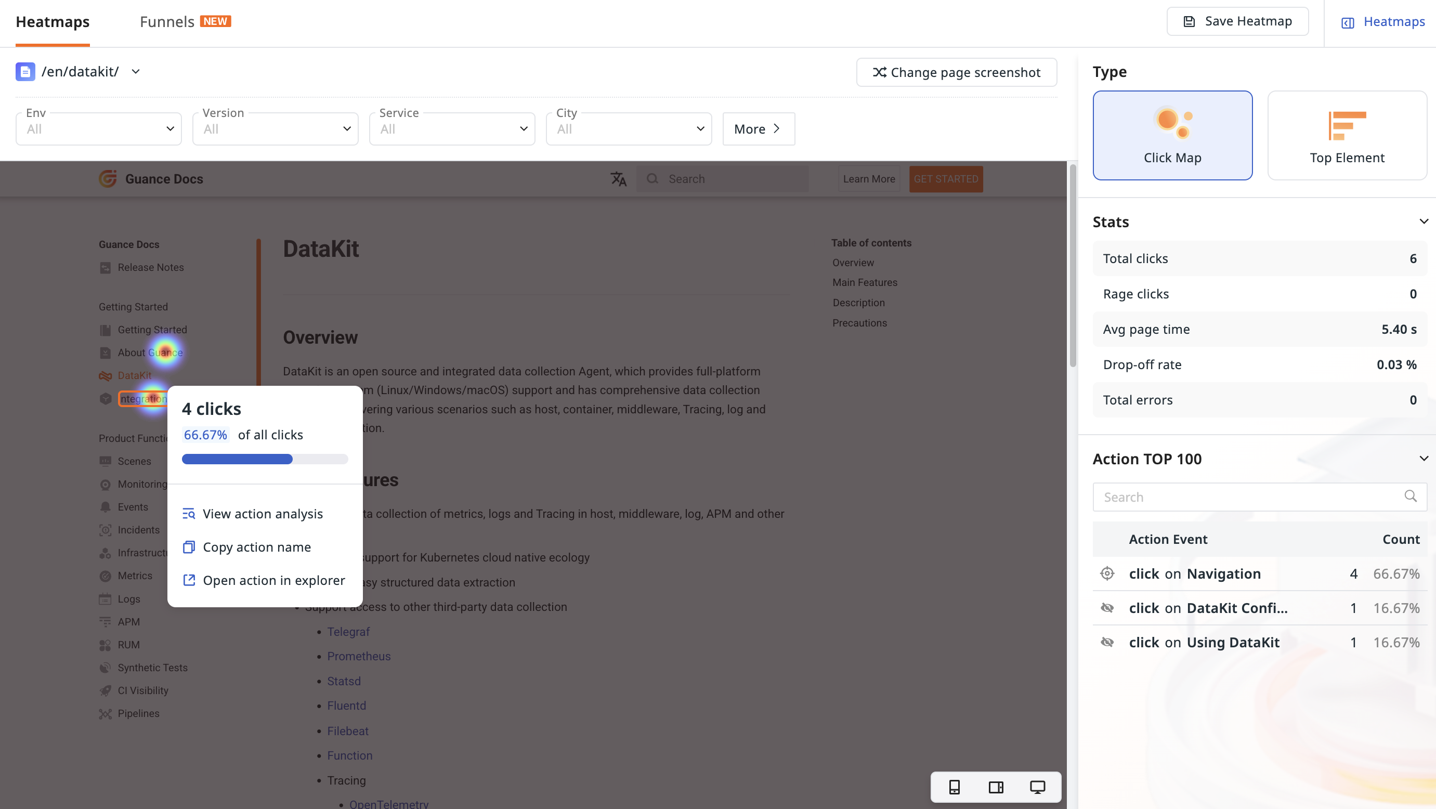Click the DataKit sidebar icon
Screen dimensions: 1436x809
106,376
